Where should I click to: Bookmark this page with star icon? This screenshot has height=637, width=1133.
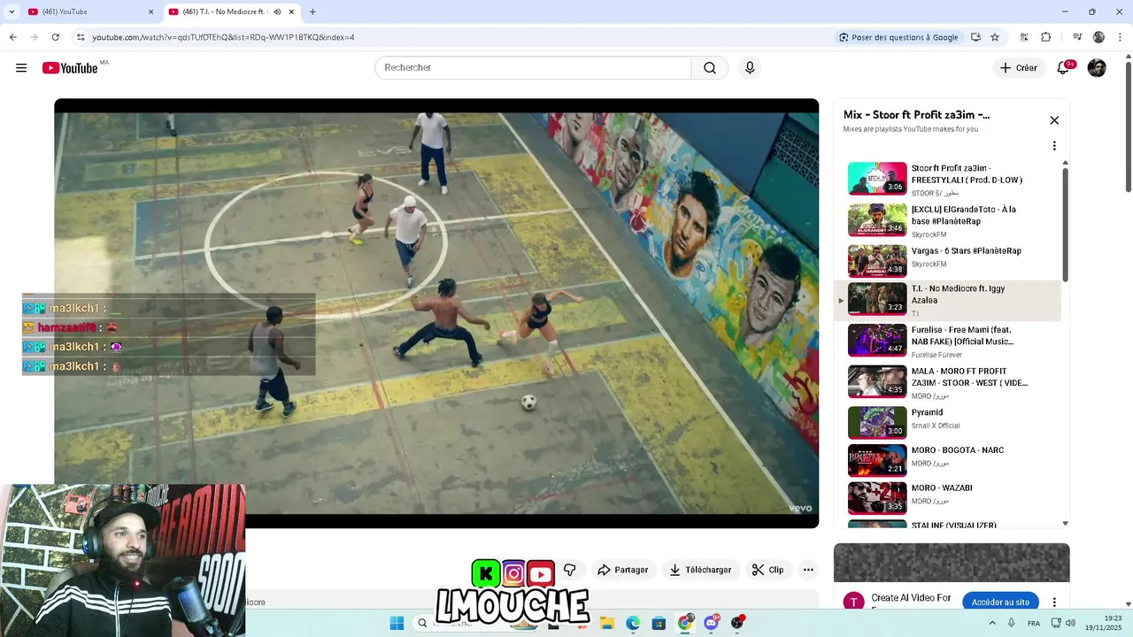coord(995,37)
